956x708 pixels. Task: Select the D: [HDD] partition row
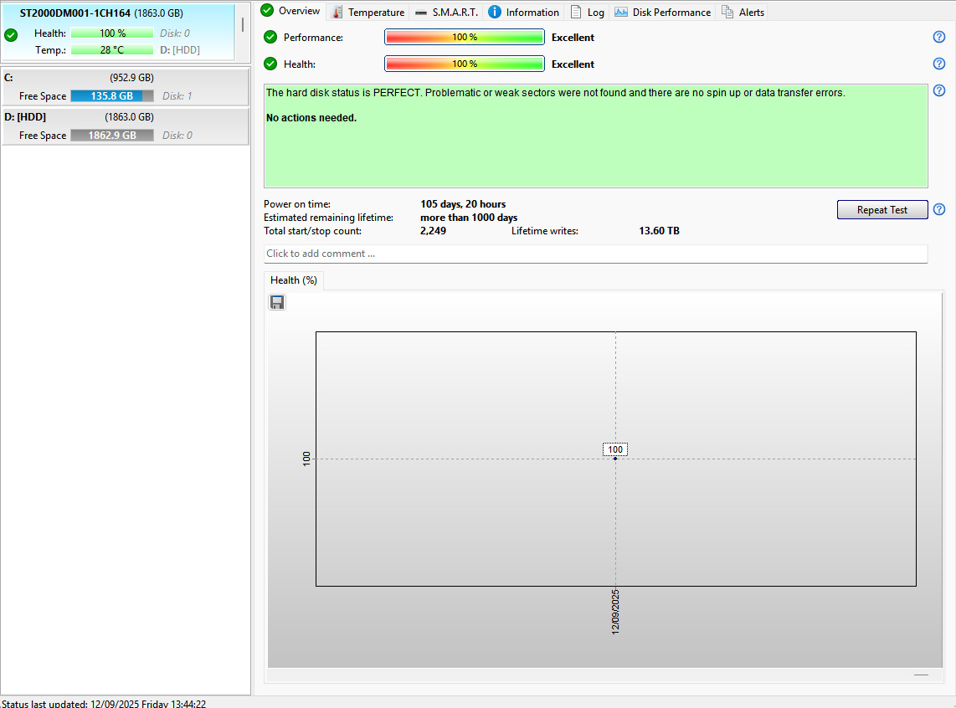coord(126,126)
